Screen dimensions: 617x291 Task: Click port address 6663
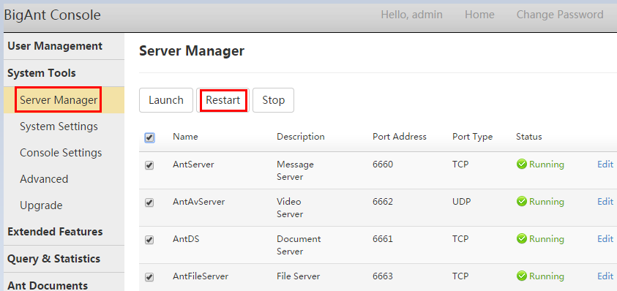(x=383, y=276)
